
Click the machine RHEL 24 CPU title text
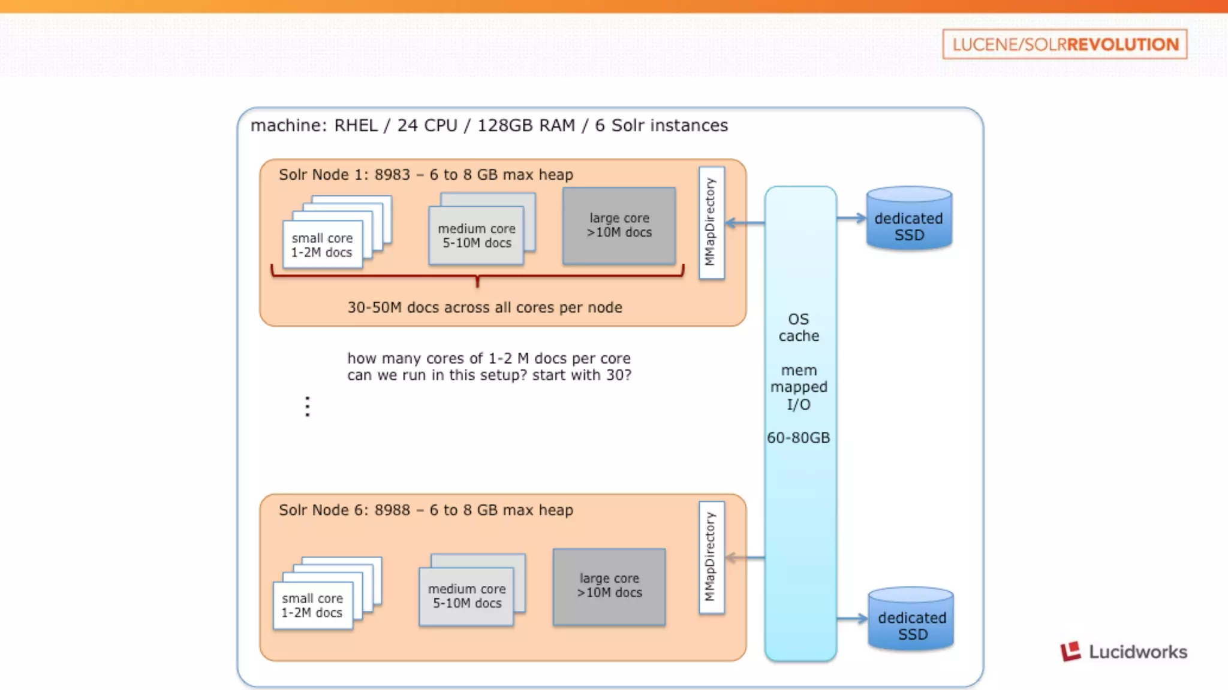click(x=489, y=125)
